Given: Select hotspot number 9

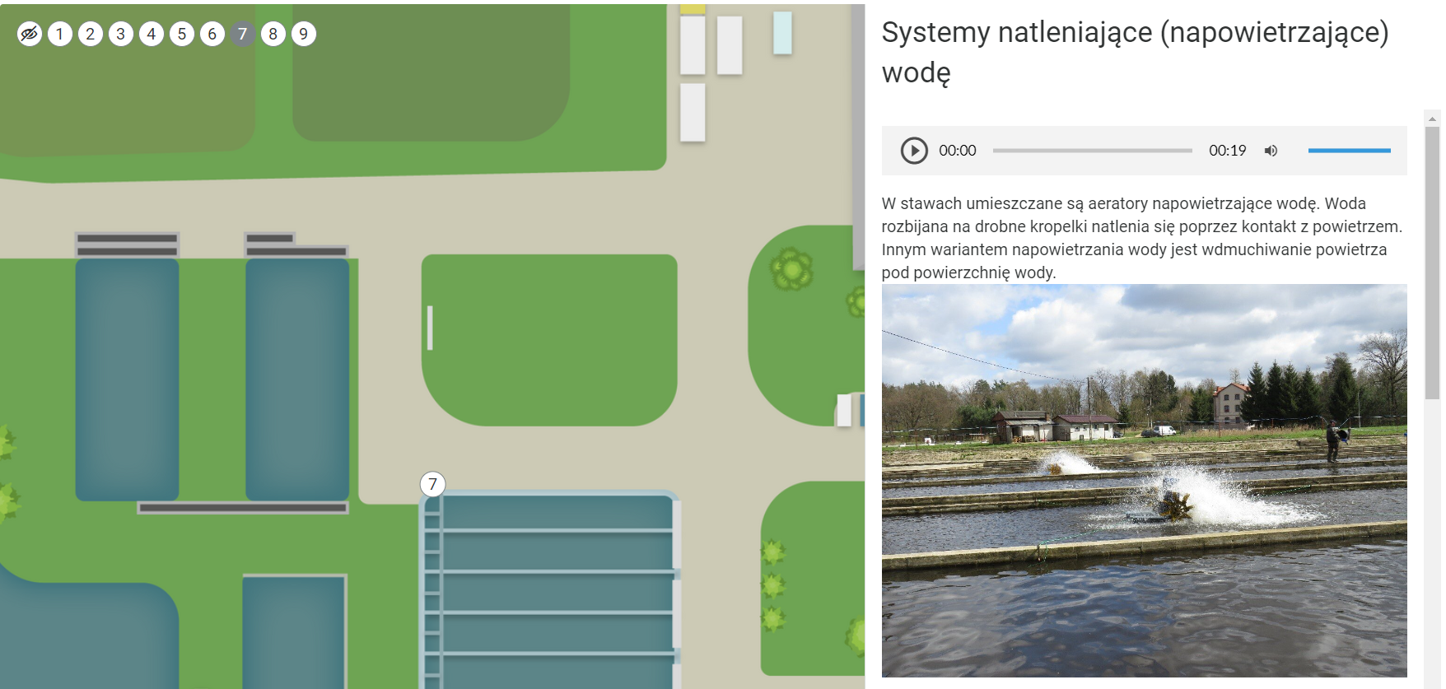Looking at the screenshot, I should [304, 34].
